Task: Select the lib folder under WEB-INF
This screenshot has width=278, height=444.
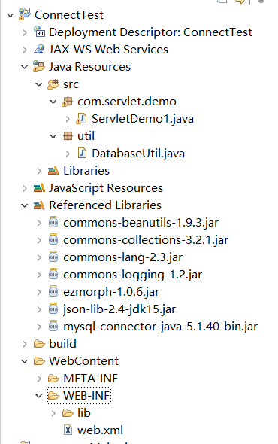Action: (84, 413)
